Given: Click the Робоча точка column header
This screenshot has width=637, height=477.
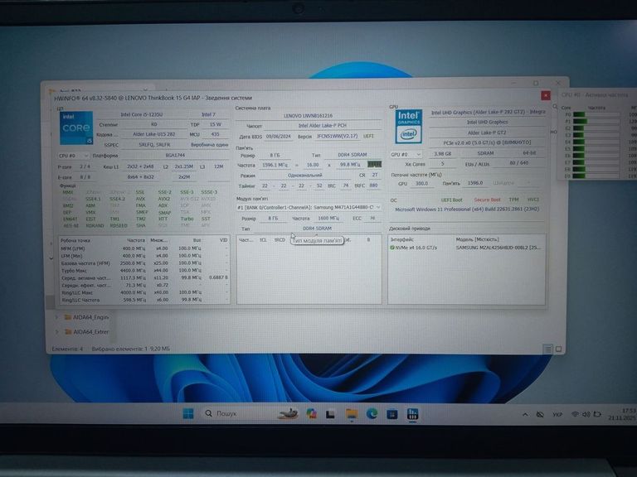Looking at the screenshot, I should (76, 240).
